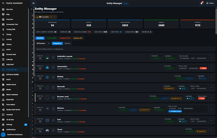Open Matter Server icon
This screenshot has height=138, width=217.
coord(3,85)
